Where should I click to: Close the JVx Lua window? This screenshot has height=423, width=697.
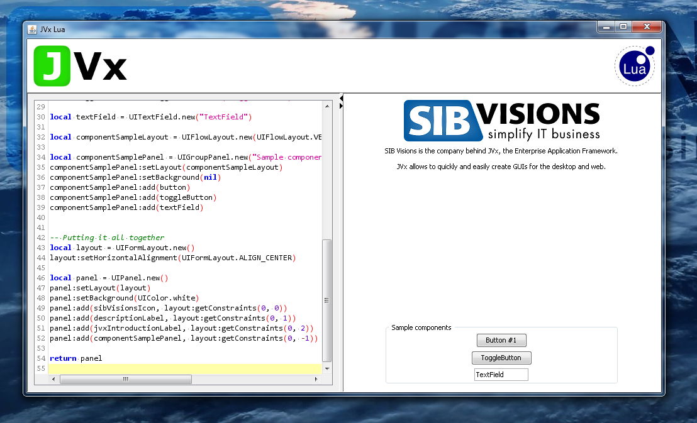pos(647,27)
